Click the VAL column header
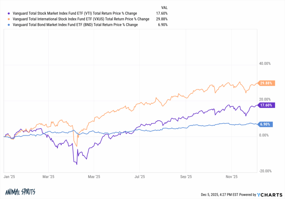The height and width of the screenshot is (199, 285). pos(164,8)
